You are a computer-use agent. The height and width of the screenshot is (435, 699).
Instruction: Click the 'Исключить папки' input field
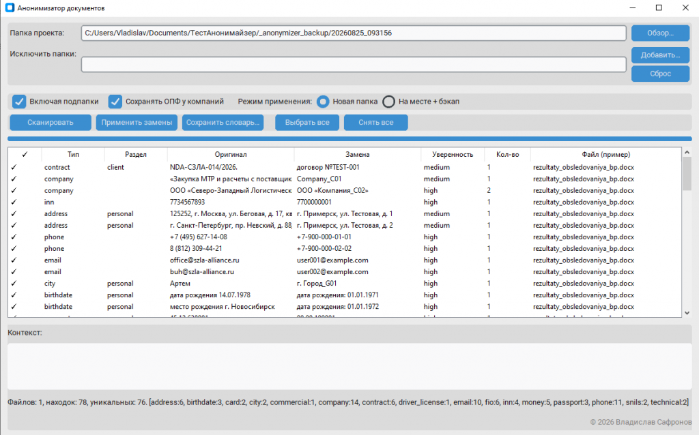click(354, 64)
